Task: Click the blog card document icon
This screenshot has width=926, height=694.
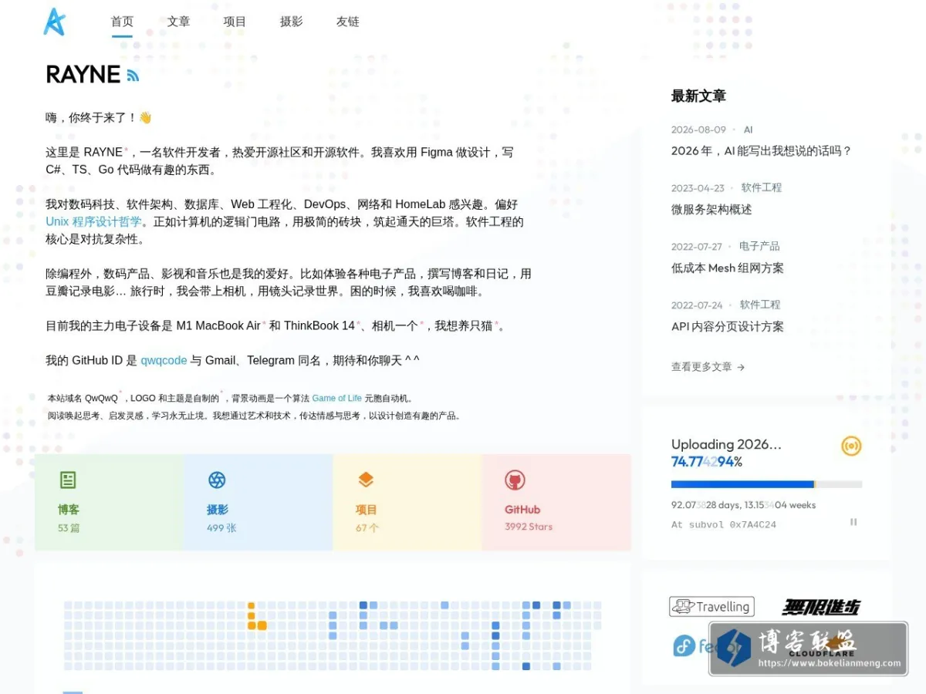Action: (68, 480)
